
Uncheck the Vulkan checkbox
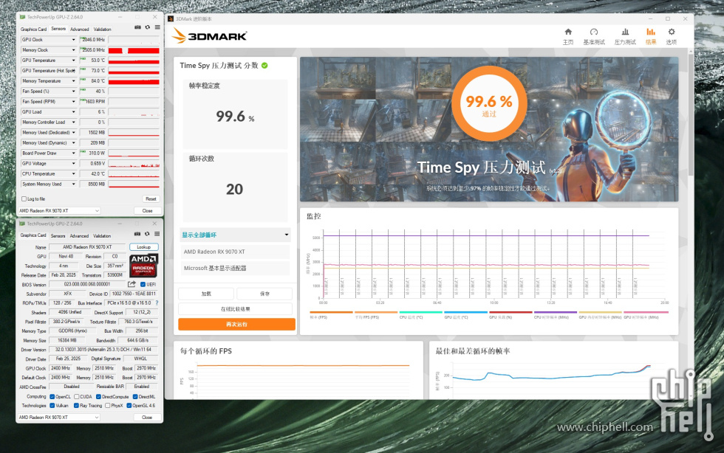point(52,406)
